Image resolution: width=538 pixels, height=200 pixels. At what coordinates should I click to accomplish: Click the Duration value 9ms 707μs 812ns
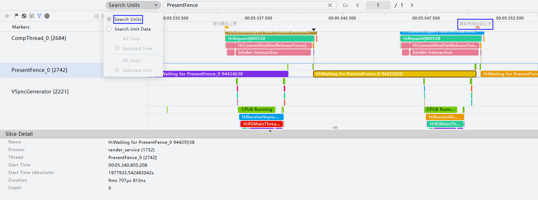tap(128, 180)
